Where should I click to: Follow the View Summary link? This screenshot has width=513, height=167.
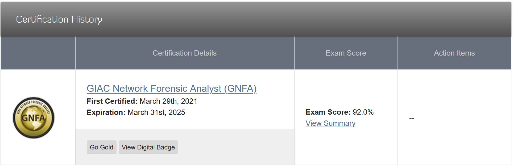330,123
